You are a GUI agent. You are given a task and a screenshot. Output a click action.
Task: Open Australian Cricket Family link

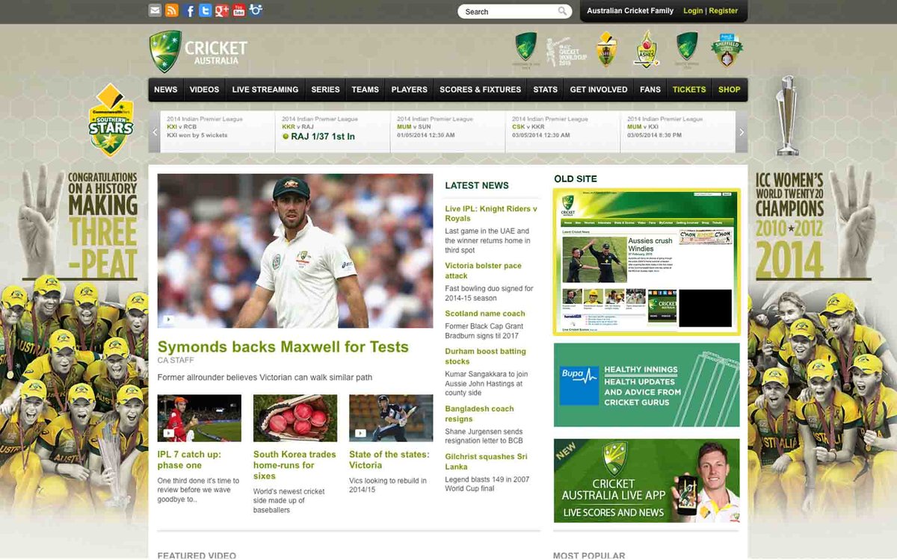click(630, 11)
